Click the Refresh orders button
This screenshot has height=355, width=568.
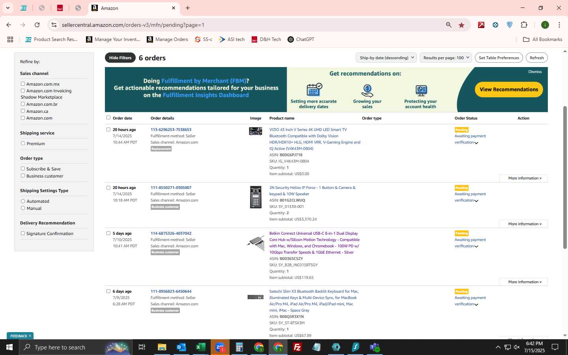pyautogui.click(x=536, y=58)
